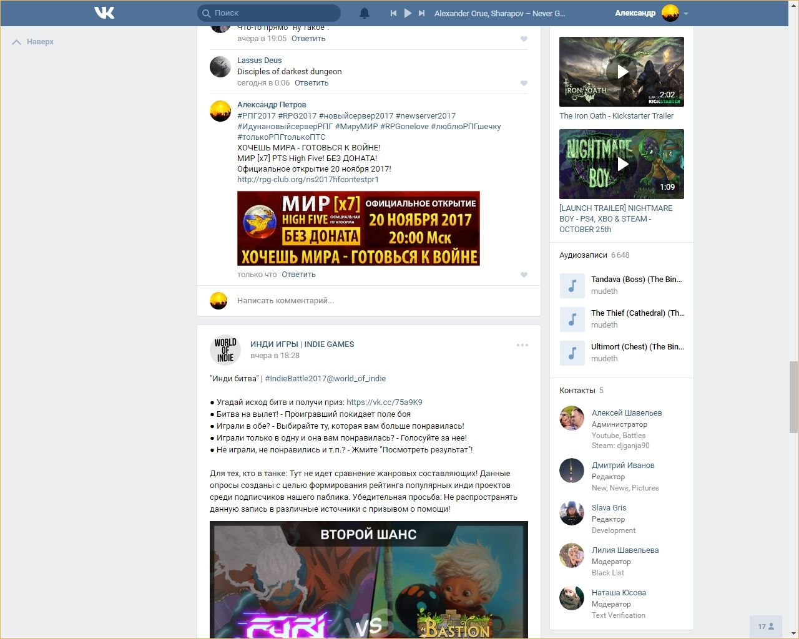Open Lassus Deus profile avatar
Viewport: 799px width, 639px height.
click(220, 66)
